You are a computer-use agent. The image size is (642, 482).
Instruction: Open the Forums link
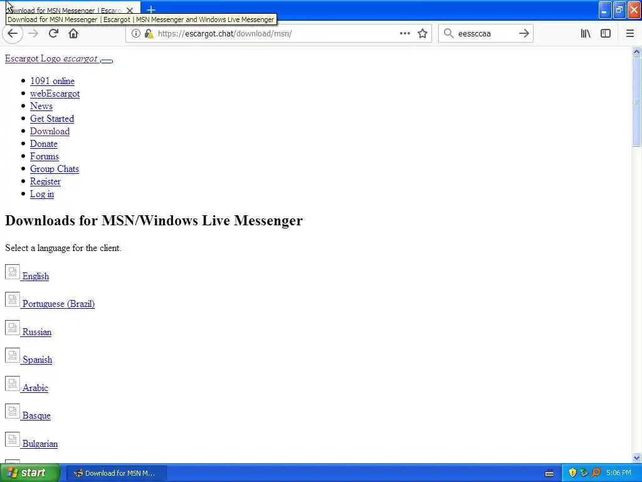pyautogui.click(x=45, y=156)
